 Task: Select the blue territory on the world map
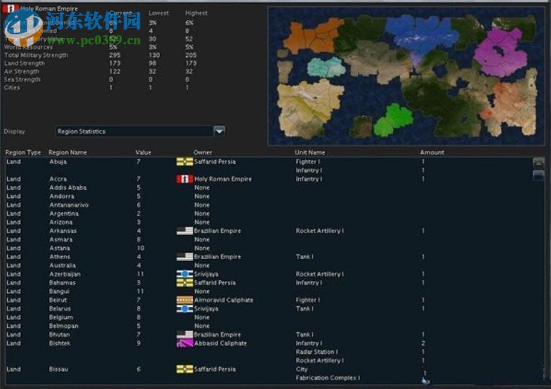[418, 34]
